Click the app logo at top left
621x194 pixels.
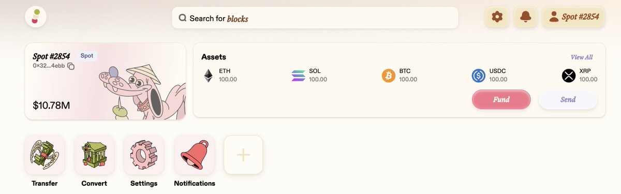point(36,17)
